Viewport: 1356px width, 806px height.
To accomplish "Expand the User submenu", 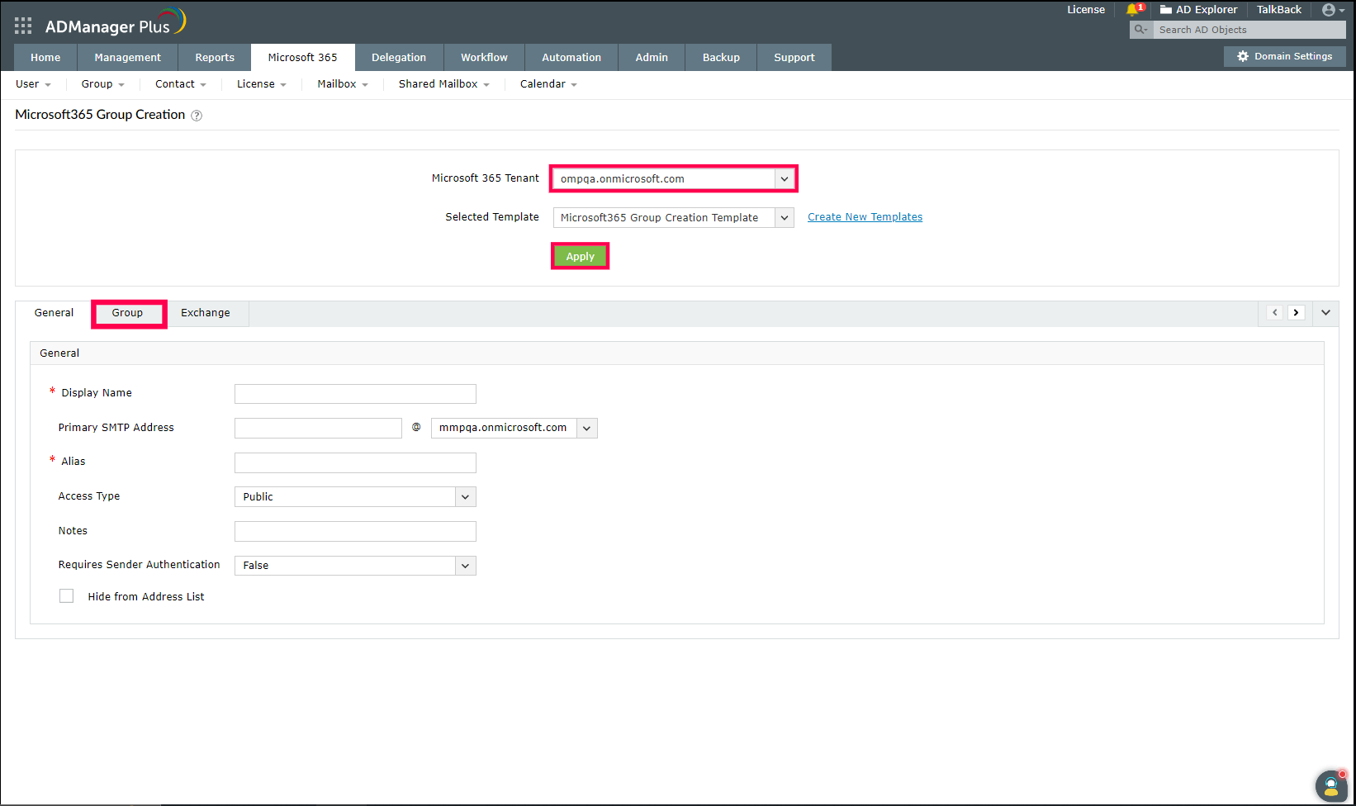I will (33, 84).
